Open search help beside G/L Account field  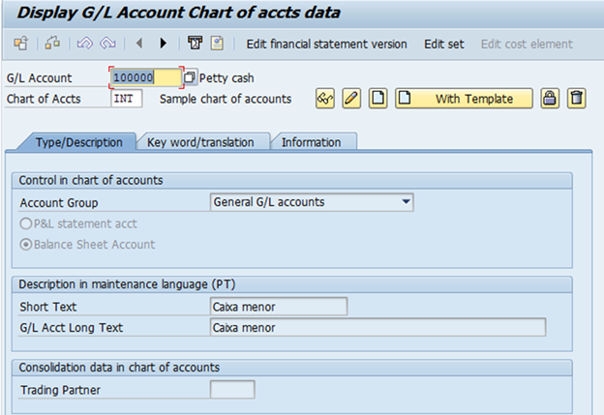tap(190, 77)
